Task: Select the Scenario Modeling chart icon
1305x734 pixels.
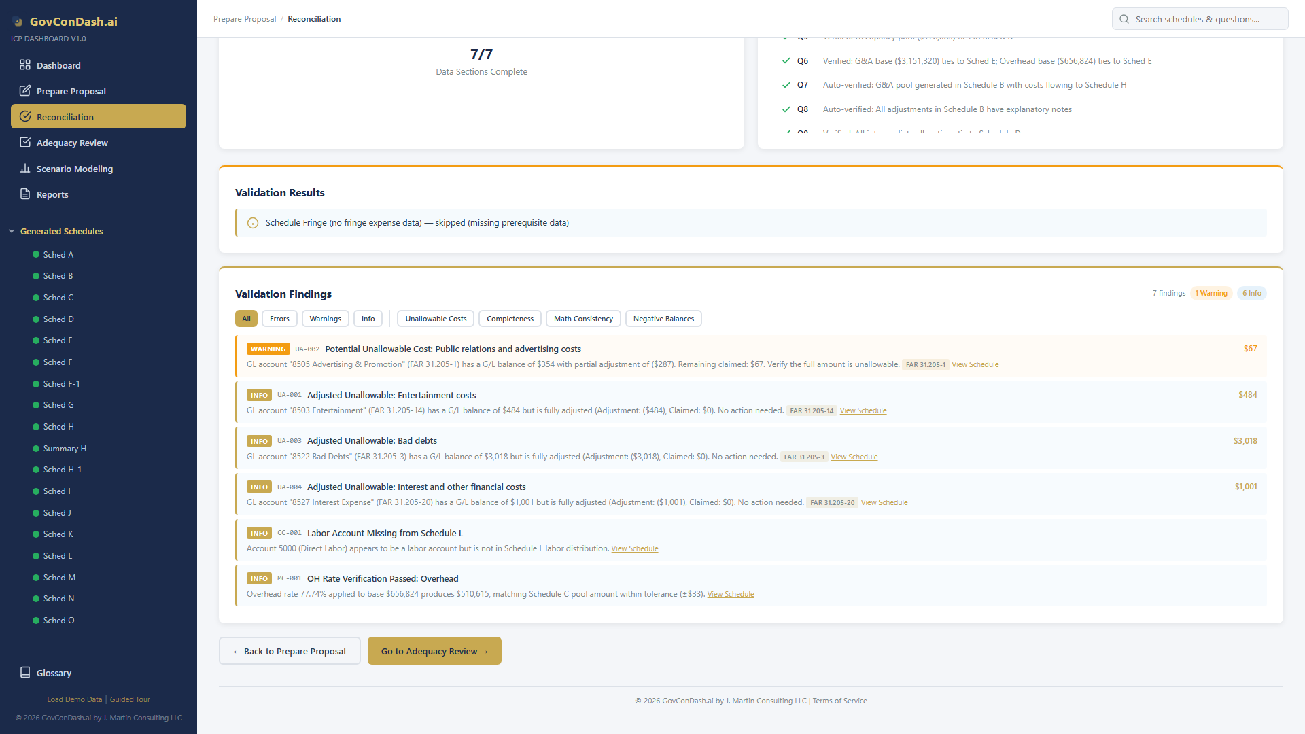Action: coord(24,168)
